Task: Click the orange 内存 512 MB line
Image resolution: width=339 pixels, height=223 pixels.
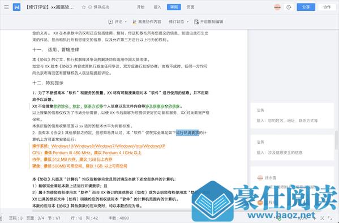Action: click(72, 160)
